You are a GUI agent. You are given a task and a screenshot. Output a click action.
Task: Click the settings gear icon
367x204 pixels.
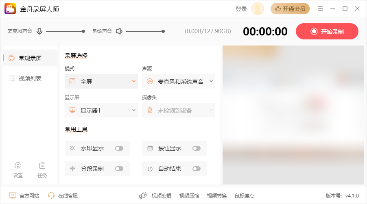click(18, 165)
